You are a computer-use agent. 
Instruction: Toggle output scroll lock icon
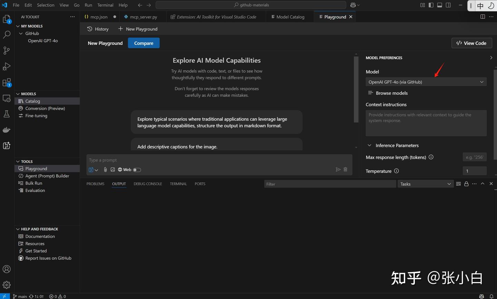click(466, 184)
